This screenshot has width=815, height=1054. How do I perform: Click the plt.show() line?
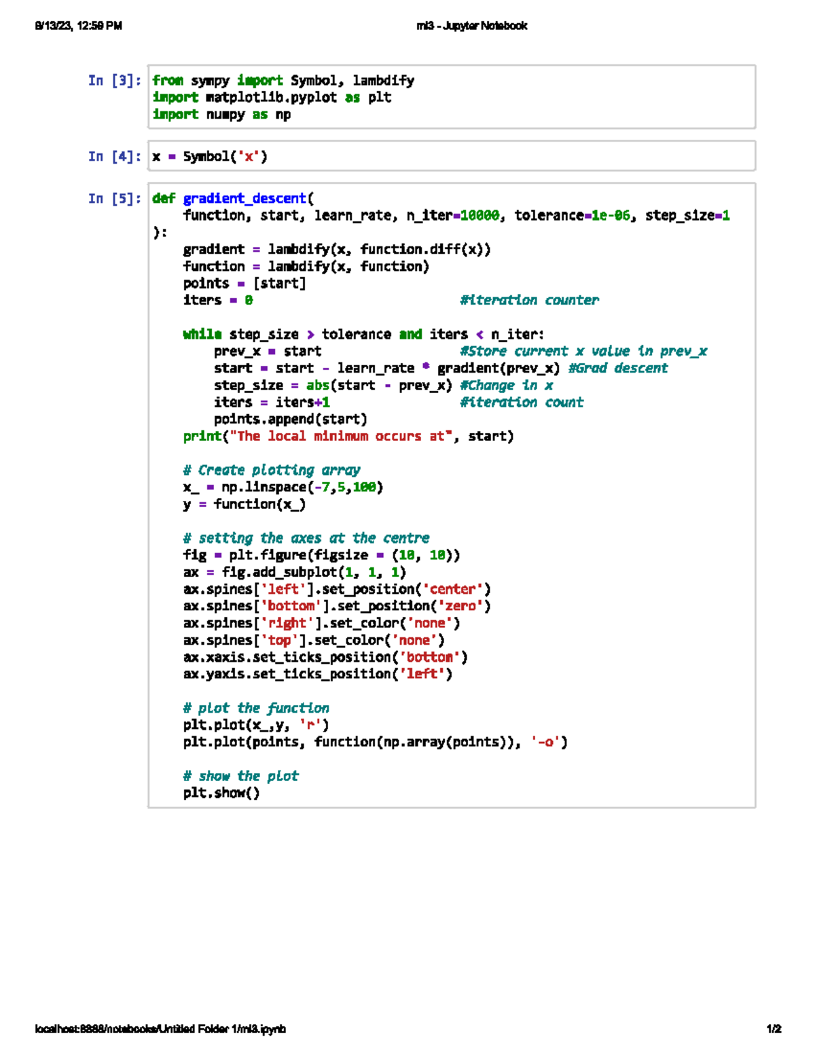(221, 793)
